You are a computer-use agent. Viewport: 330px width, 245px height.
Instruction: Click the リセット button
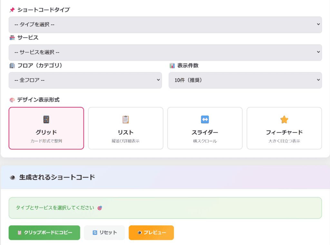(x=104, y=233)
